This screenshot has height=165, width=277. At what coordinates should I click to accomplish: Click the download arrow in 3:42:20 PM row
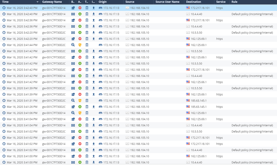[93, 33]
